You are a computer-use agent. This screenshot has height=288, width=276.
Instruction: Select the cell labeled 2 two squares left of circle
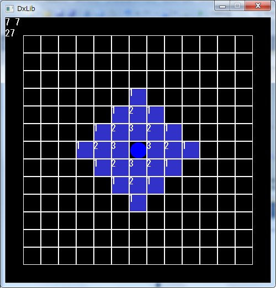(103, 150)
